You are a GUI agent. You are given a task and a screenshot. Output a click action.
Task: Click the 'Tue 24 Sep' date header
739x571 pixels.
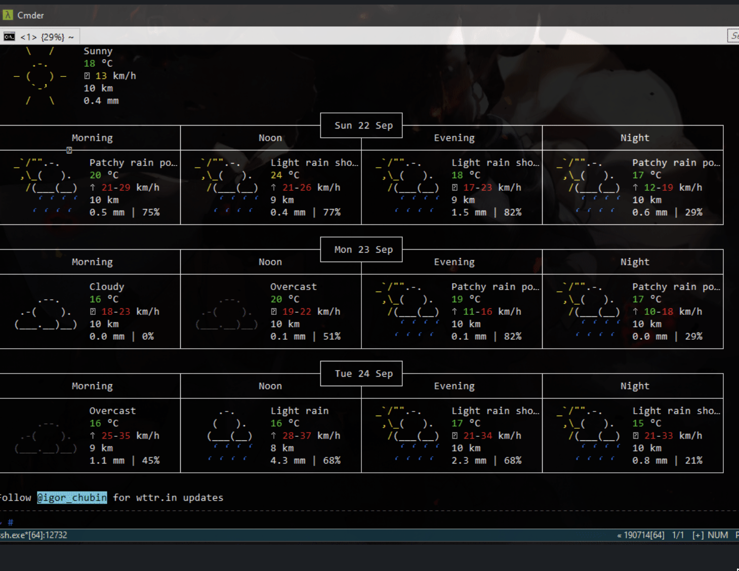363,374
